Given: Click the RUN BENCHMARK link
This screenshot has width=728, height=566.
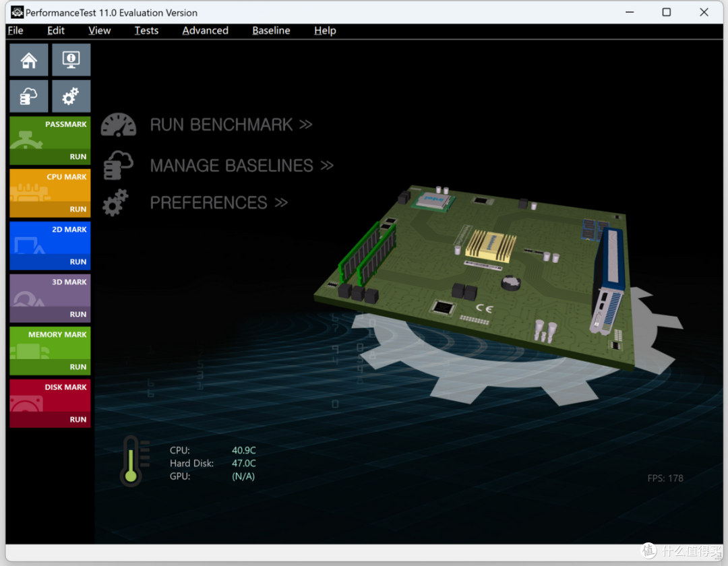Looking at the screenshot, I should coord(231,125).
